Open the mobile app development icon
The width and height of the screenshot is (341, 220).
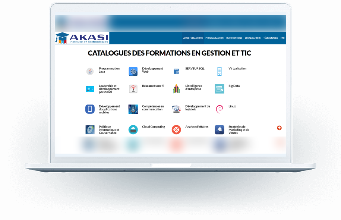pos(90,109)
